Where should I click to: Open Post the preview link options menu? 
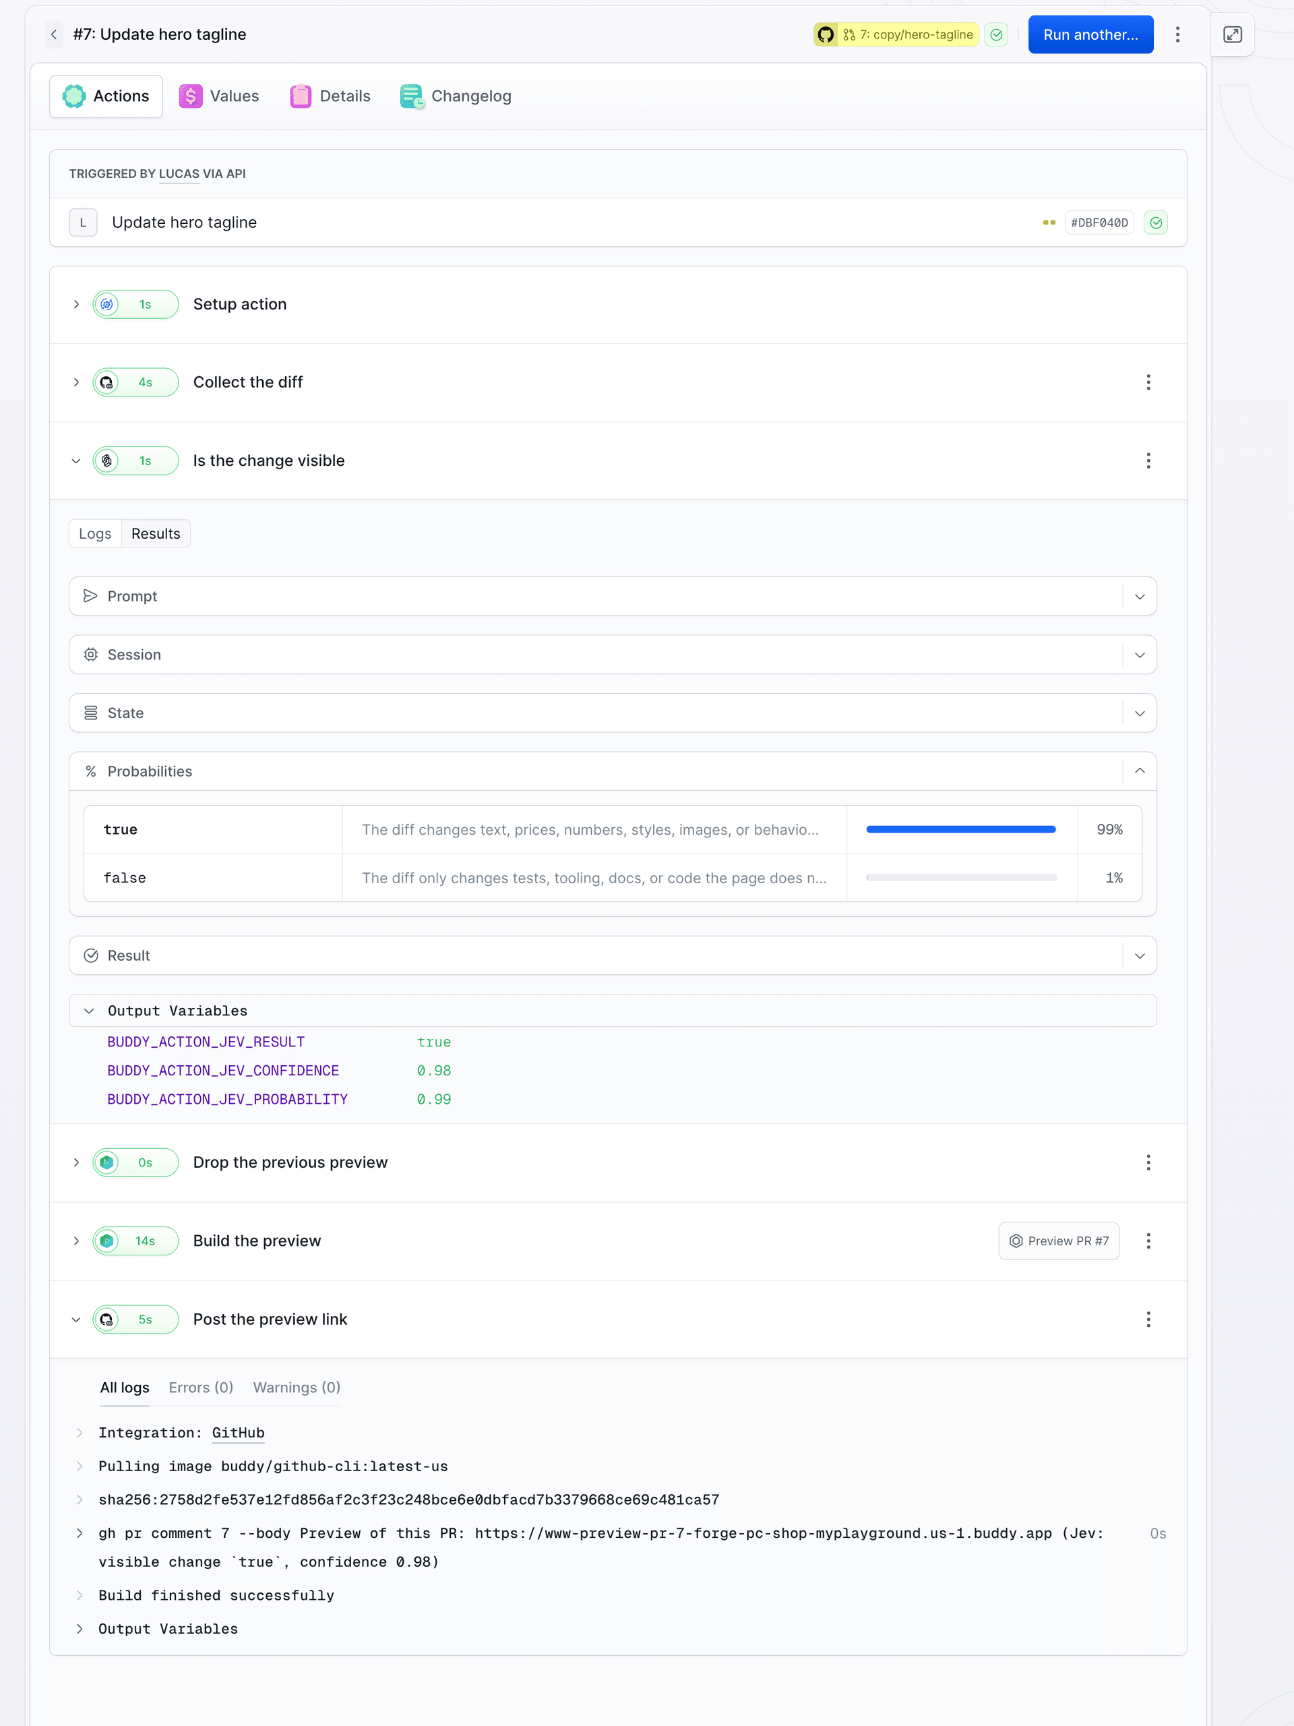pyautogui.click(x=1148, y=1320)
